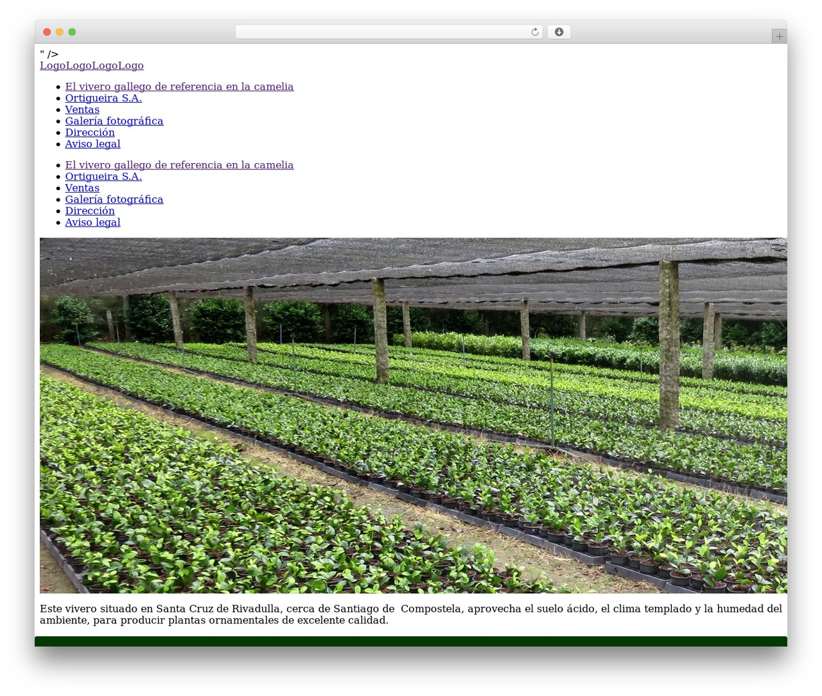Open second 'El vivero gallego de referencia' link
Viewport: 822px width, 696px height.
coord(179,165)
